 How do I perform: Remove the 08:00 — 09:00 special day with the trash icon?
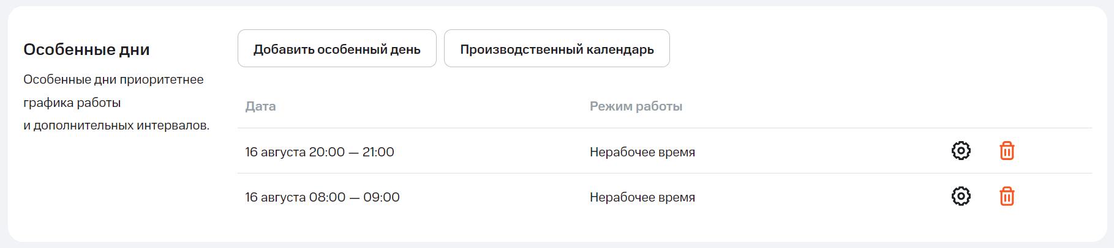pos(1007,196)
